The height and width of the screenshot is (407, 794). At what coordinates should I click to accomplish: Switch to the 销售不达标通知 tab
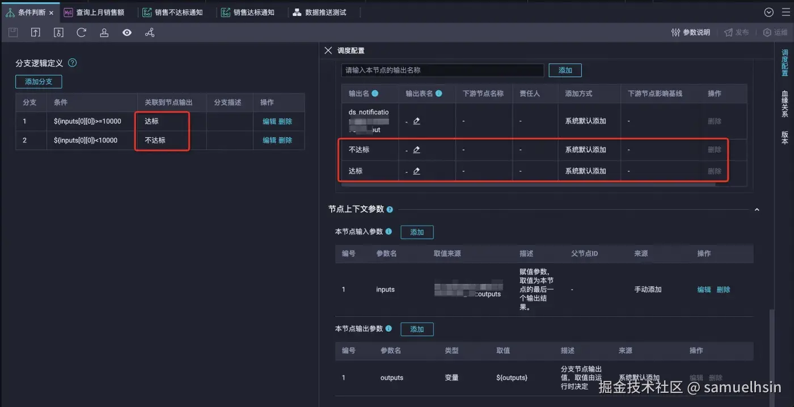[172, 12]
